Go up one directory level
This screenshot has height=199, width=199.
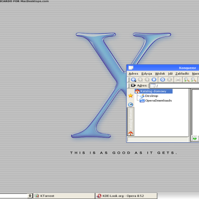147,80
